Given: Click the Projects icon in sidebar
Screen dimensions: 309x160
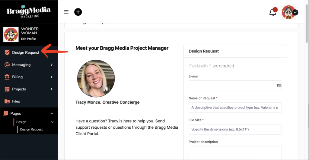Looking at the screenshot, I should (x=7, y=89).
